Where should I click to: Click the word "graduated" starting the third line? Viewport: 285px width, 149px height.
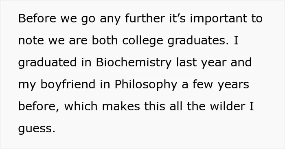[x=48, y=62]
